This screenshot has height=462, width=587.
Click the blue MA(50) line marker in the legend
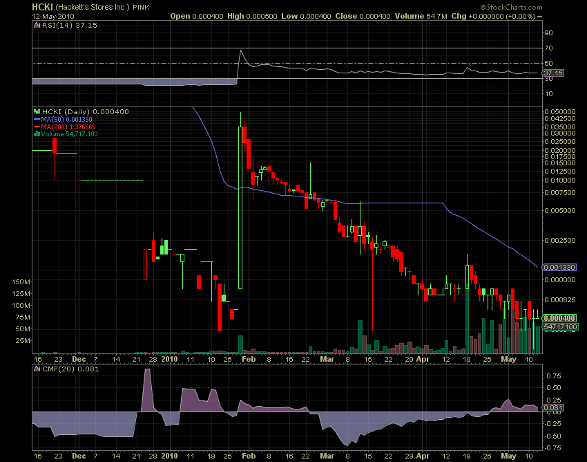pyautogui.click(x=37, y=119)
